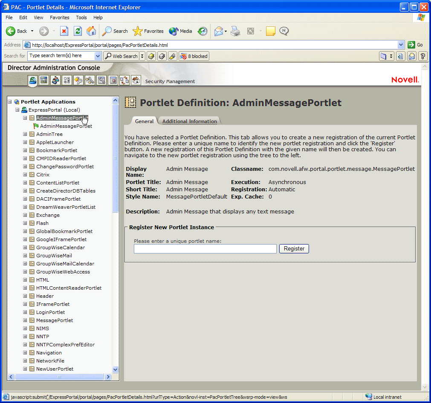Open the wrench tools console icon
The height and width of the screenshot is (403, 431).
pyautogui.click(x=101, y=80)
